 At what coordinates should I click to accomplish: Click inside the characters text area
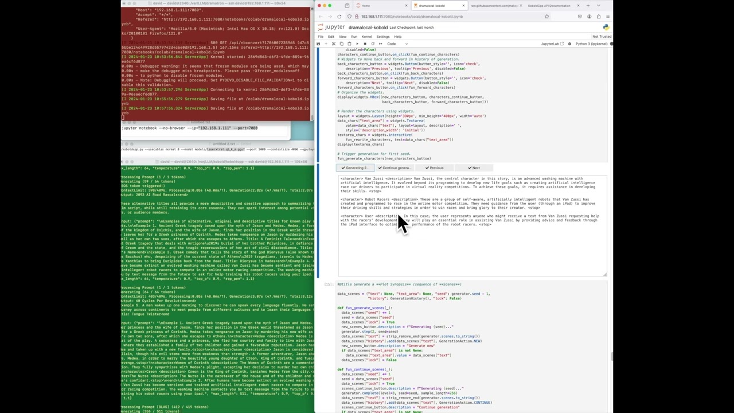click(x=472, y=227)
